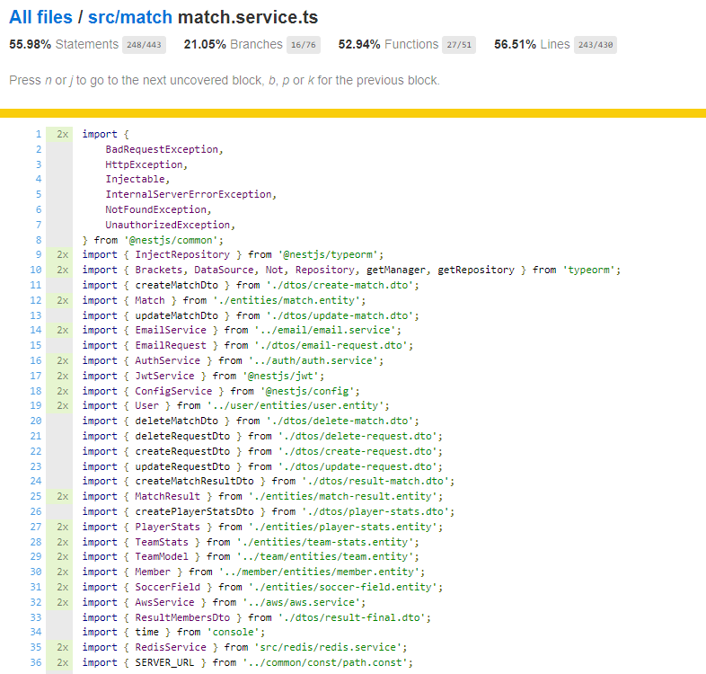The height and width of the screenshot is (674, 706).
Task: Click TeamModel on line 29
Action: click(x=162, y=557)
